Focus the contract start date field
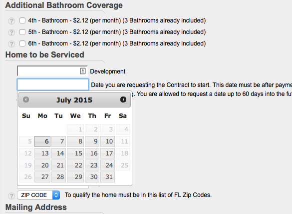 point(53,84)
